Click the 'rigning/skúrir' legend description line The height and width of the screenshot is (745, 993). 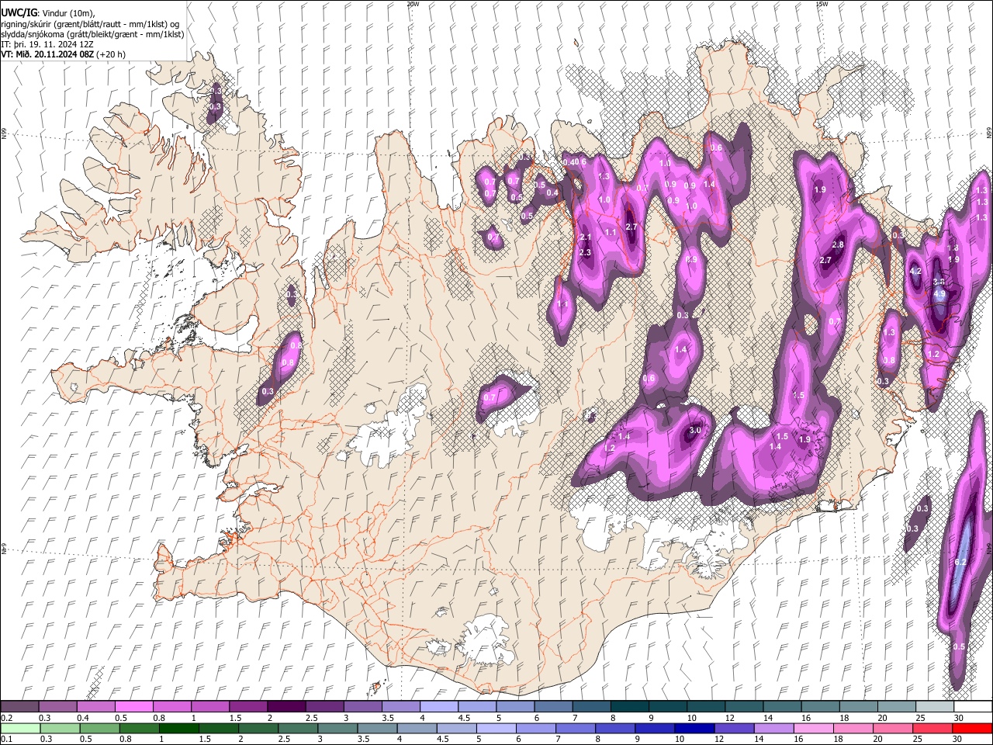pos(90,23)
